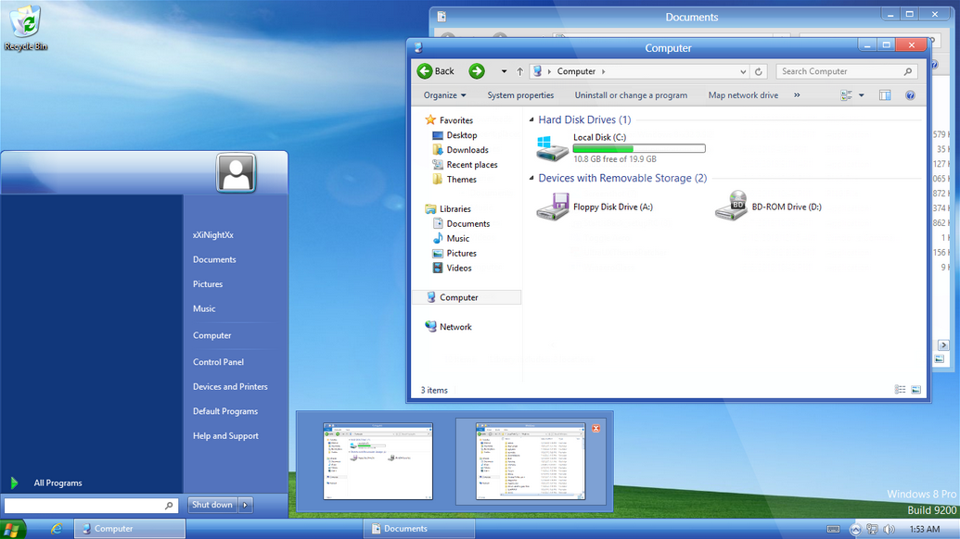
Task: Open Music from the Start menu
Action: click(204, 308)
